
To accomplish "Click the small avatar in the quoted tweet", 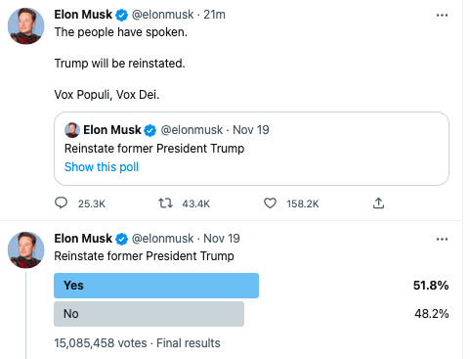I will (x=72, y=130).
